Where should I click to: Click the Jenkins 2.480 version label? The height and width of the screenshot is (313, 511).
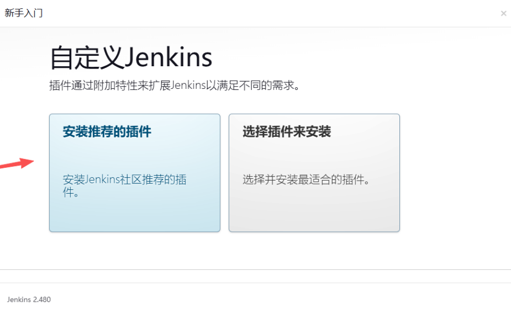[x=29, y=299]
